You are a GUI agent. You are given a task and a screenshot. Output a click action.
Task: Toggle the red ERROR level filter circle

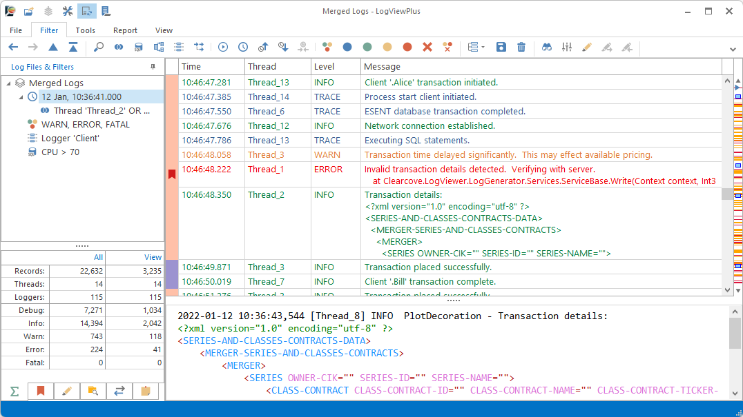pos(407,47)
